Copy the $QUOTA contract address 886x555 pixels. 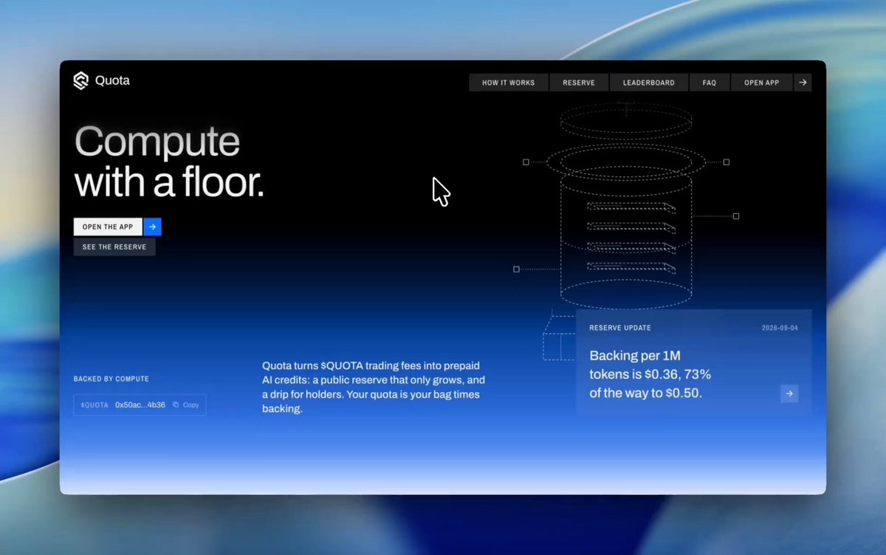[186, 405]
